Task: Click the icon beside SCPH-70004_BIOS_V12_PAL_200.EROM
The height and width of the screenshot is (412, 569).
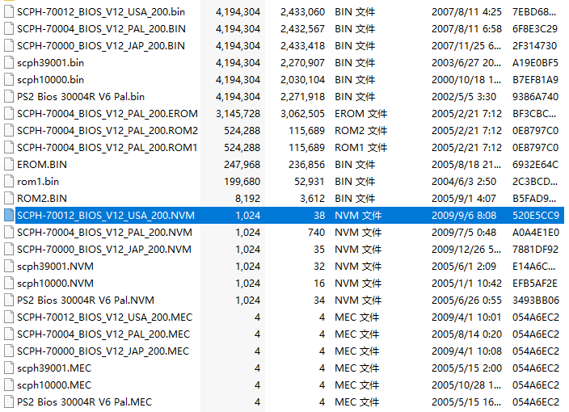Action: coord(9,113)
